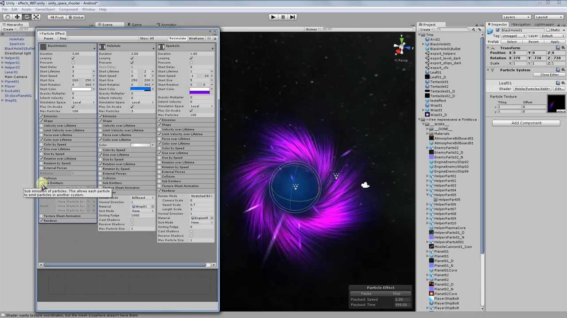567x318 pixels.
Task: Switch to the Animator tab
Action: tap(167, 25)
